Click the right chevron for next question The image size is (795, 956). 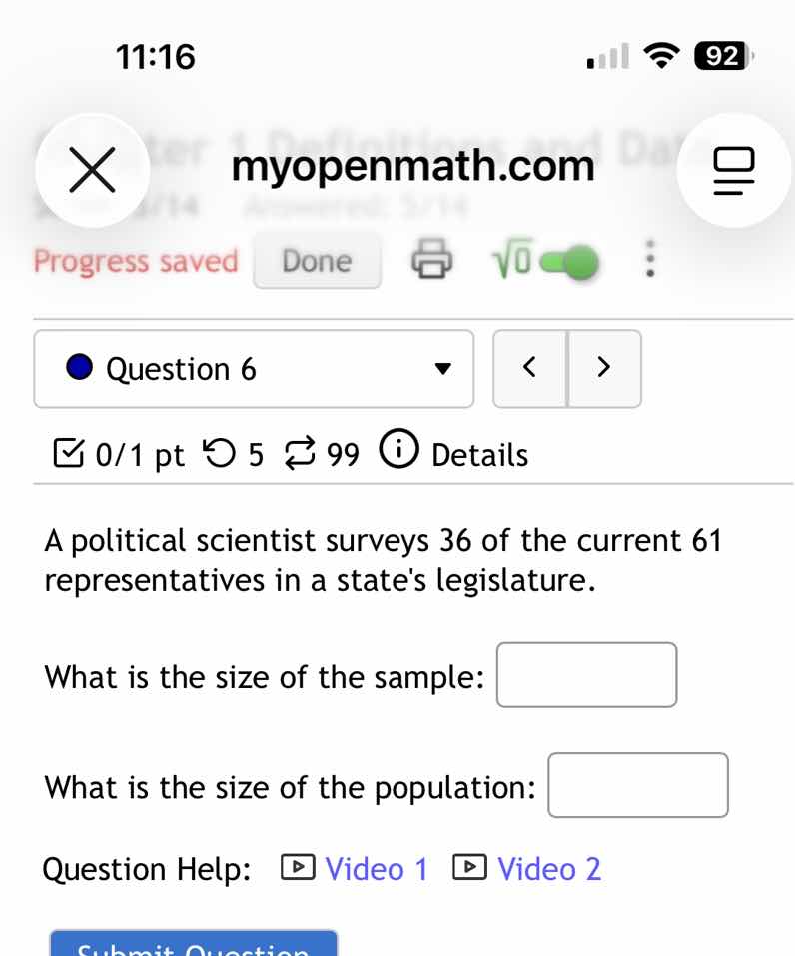[x=604, y=368]
